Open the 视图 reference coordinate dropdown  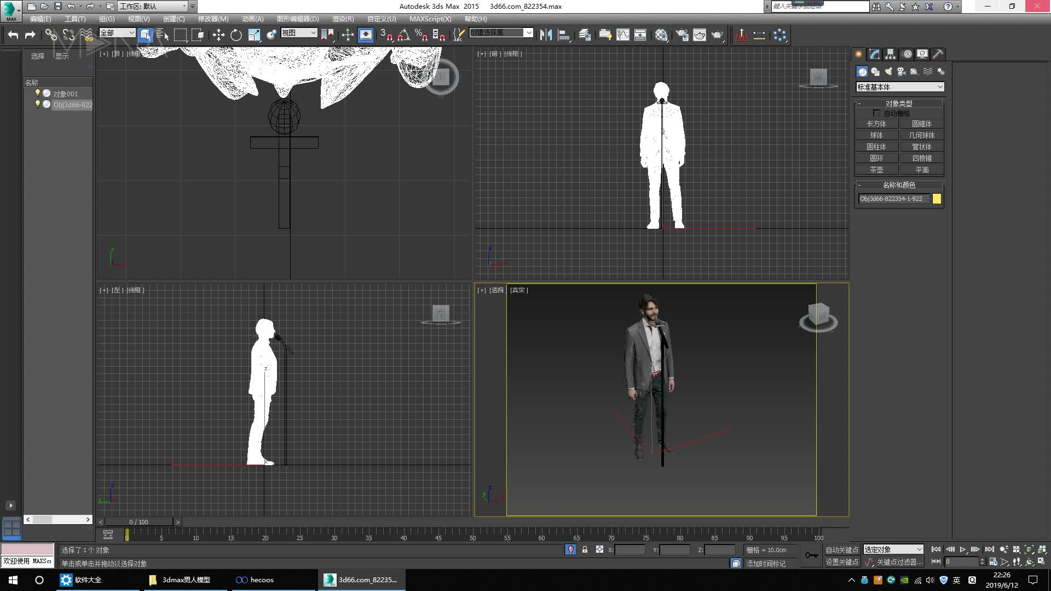click(299, 33)
